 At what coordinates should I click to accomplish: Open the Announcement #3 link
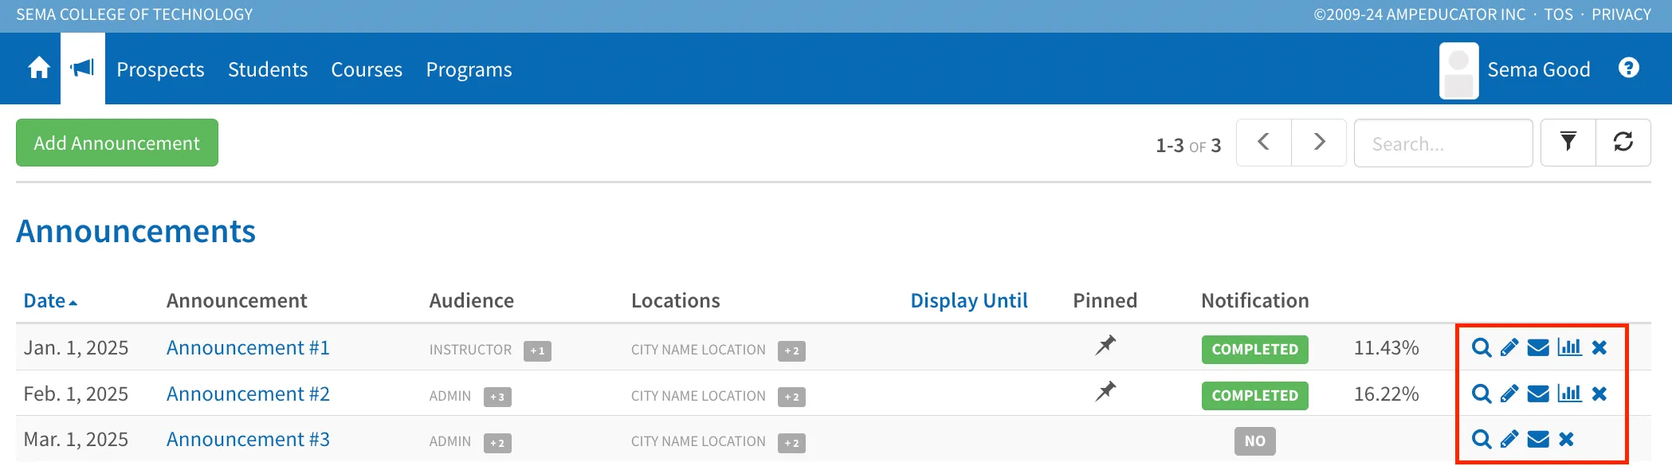248,440
